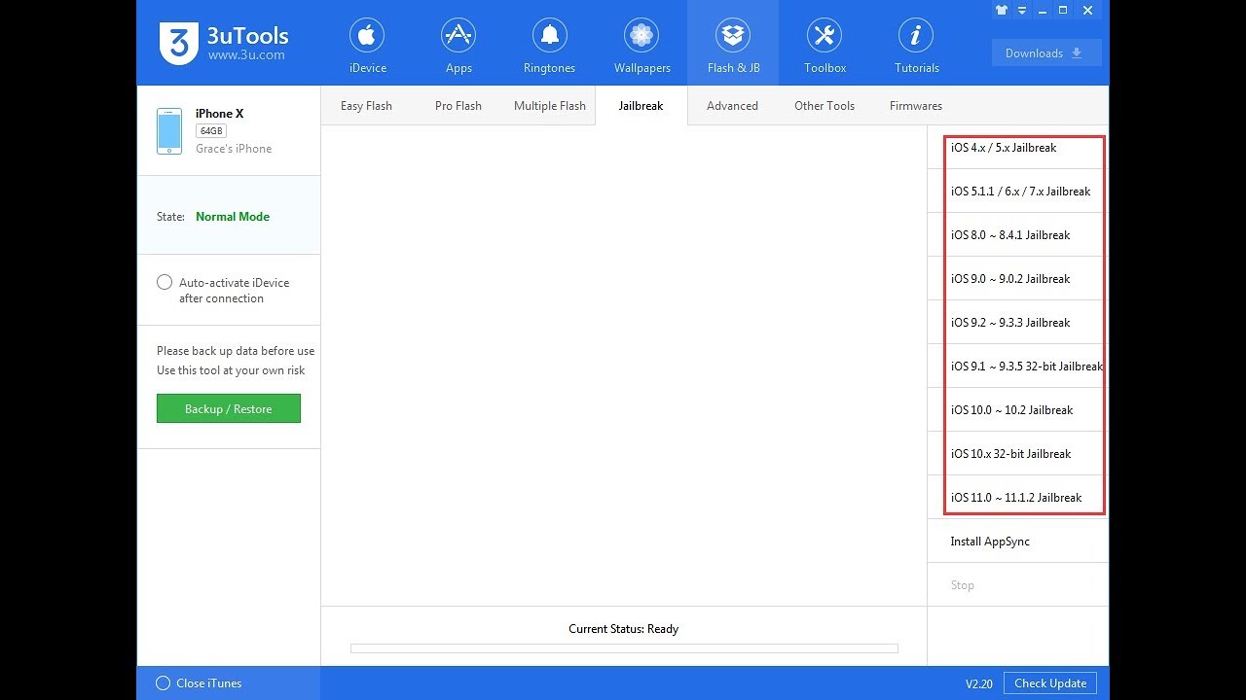The width and height of the screenshot is (1246, 700).
Task: Open the Apps section
Action: (458, 45)
